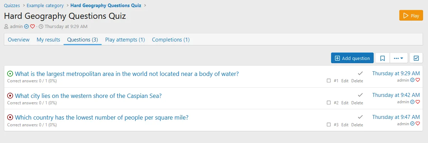
Task: Click red status icon of lowest population question
Action: 10,117
